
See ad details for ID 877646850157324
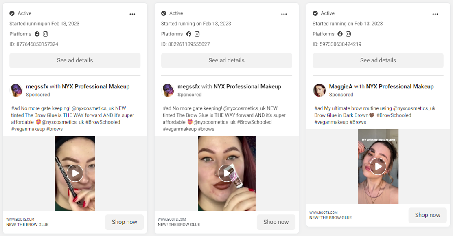(x=75, y=60)
